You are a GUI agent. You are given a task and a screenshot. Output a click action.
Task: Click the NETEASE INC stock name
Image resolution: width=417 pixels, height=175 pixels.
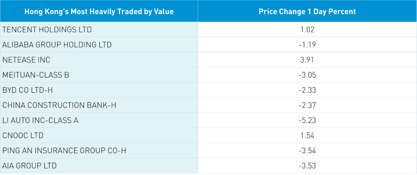[x=26, y=60]
